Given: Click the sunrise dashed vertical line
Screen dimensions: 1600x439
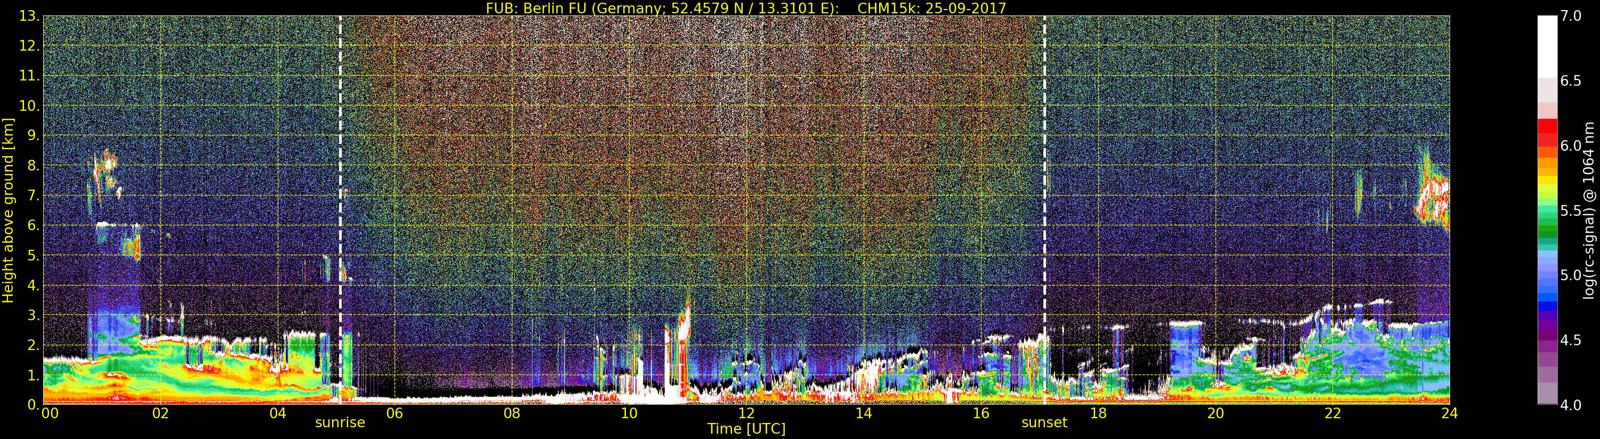Looking at the screenshot, I should (340, 210).
